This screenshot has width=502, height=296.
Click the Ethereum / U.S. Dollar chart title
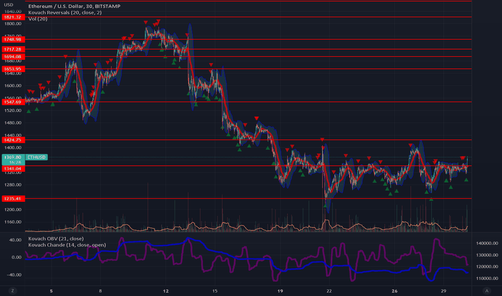pyautogui.click(x=74, y=6)
